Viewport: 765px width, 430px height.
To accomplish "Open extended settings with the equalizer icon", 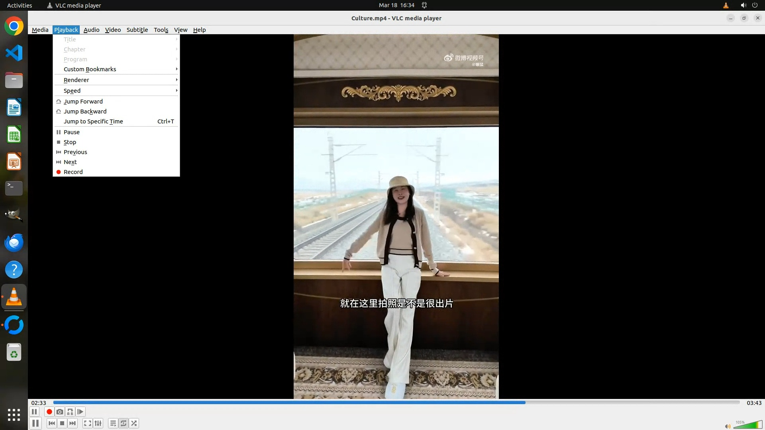I will coord(98,423).
